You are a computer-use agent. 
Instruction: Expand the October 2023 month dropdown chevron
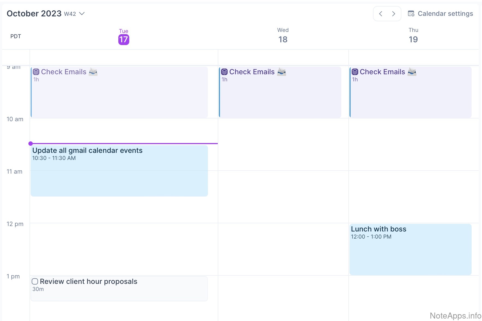[82, 14]
